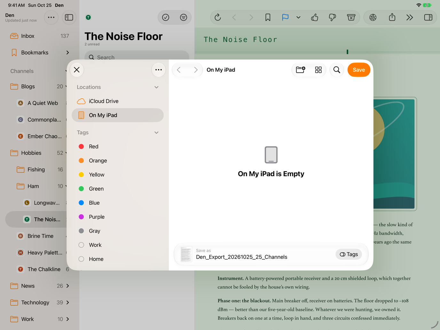This screenshot has width=440, height=330.
Task: Create a new folder in save dialog
Action: [x=301, y=70]
